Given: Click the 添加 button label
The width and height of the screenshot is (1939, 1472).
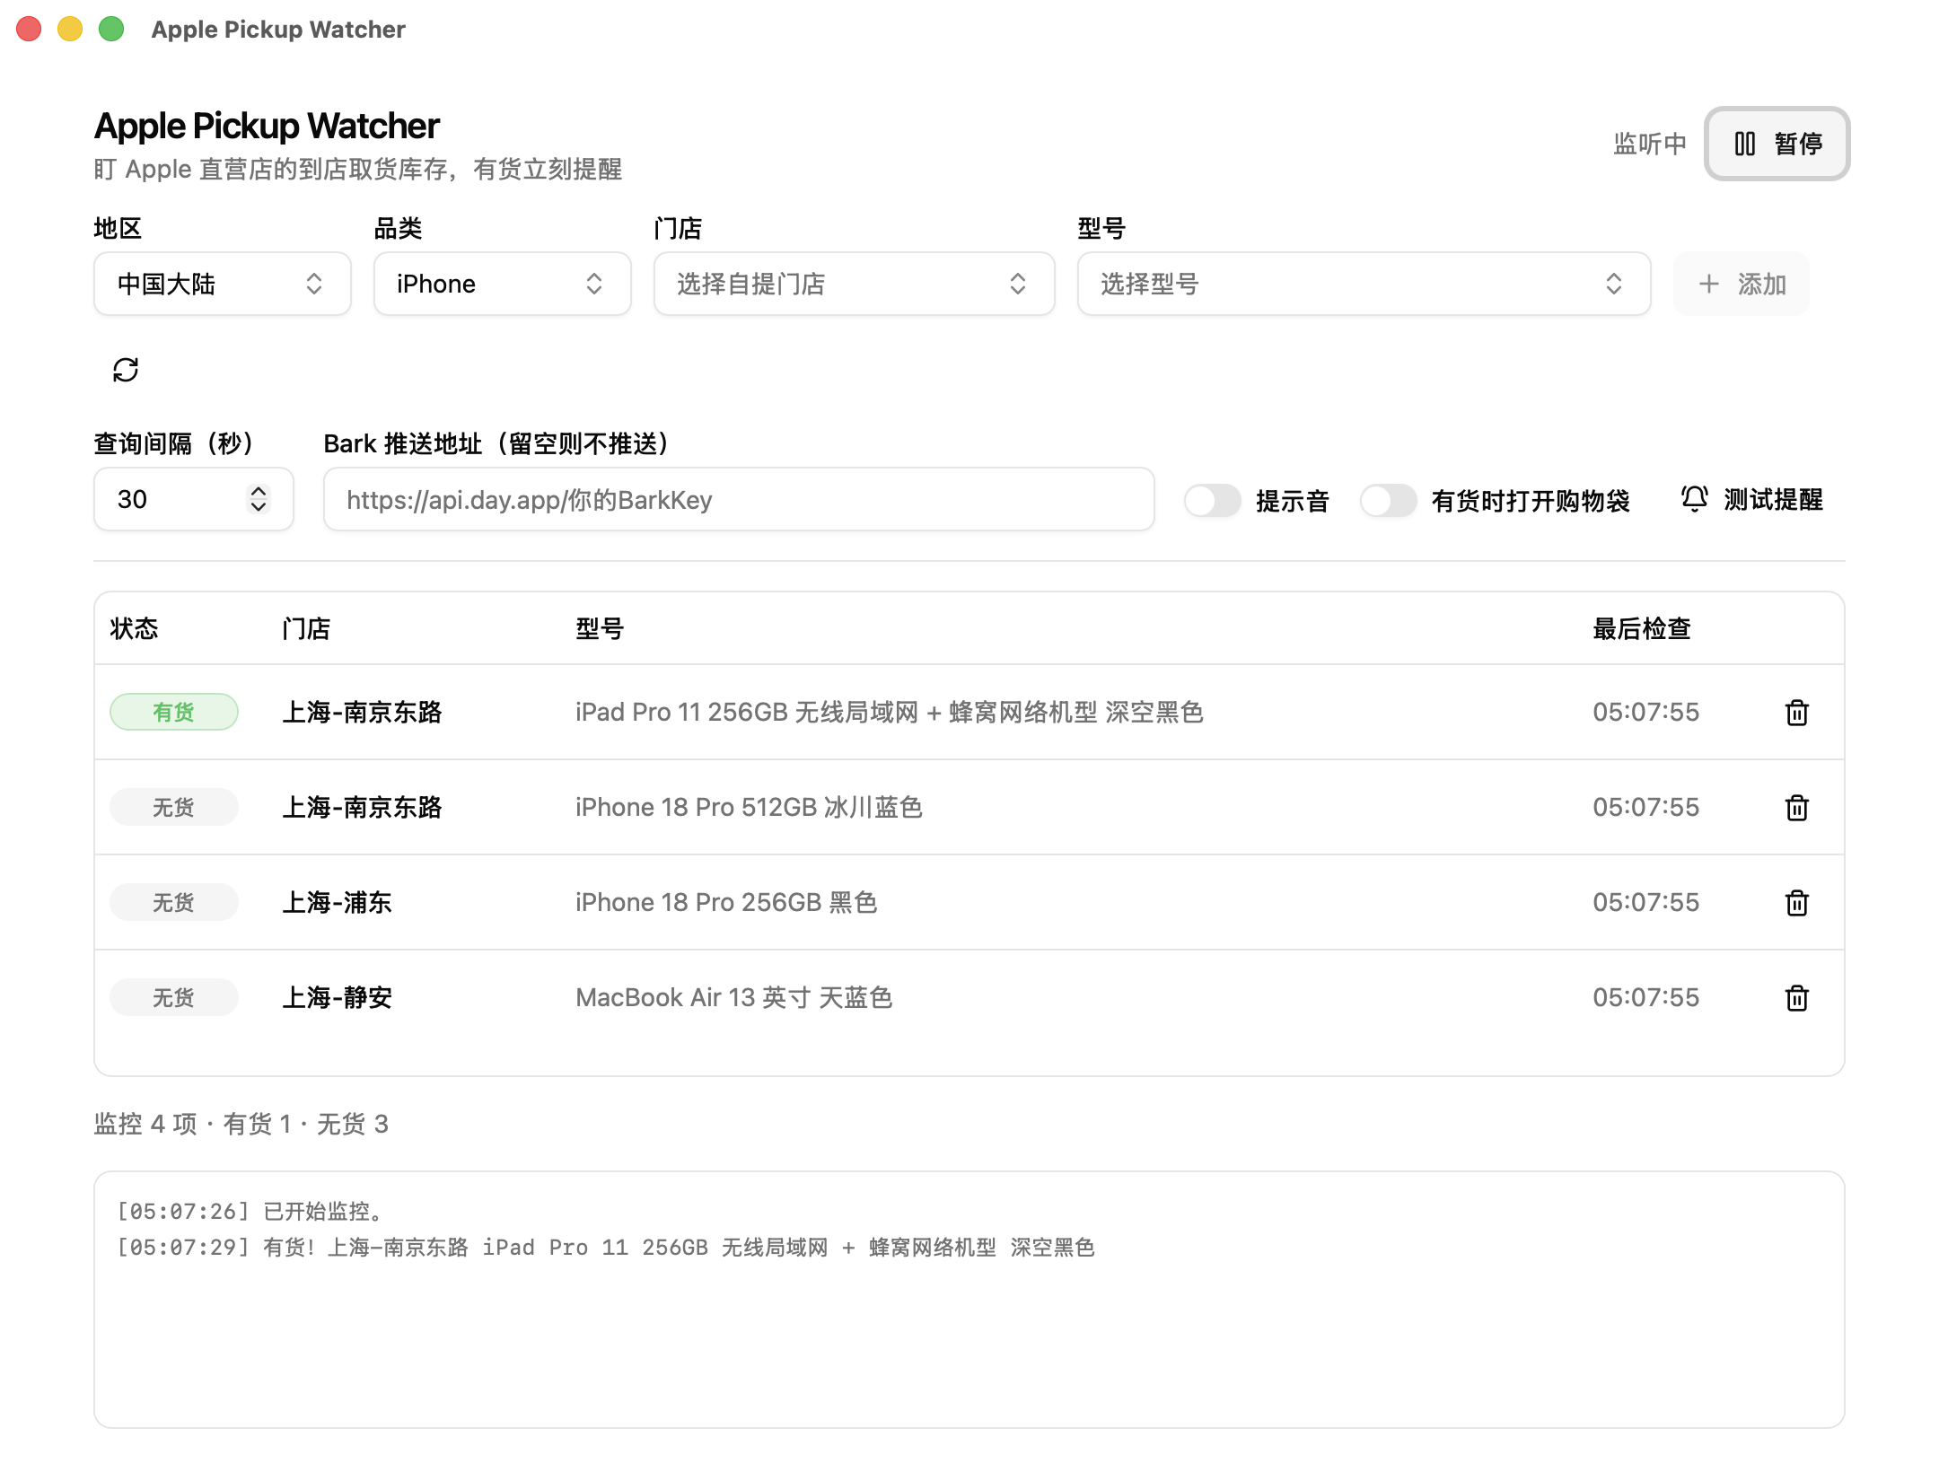Looking at the screenshot, I should (1761, 285).
